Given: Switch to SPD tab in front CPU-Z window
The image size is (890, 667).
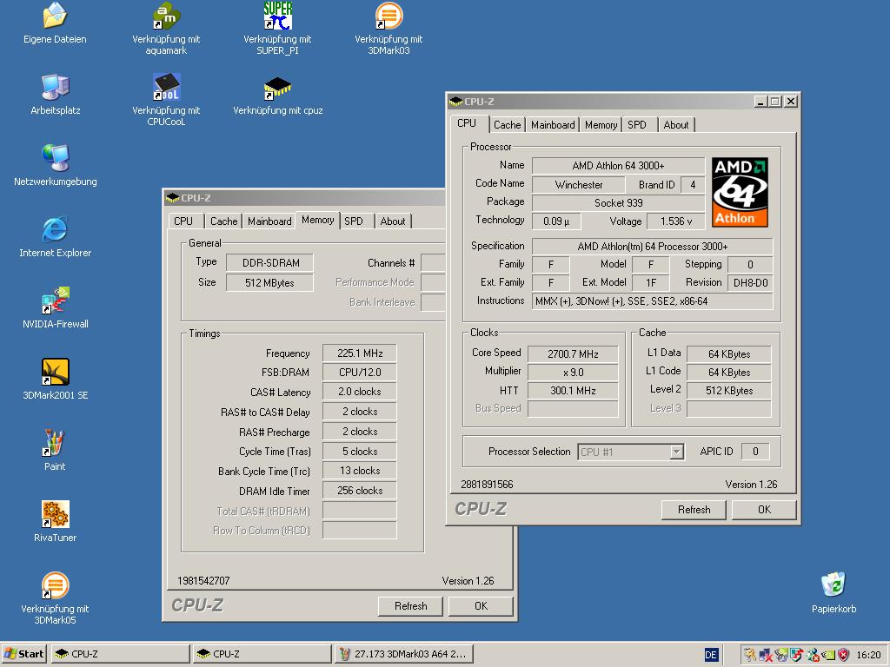Looking at the screenshot, I should (x=637, y=125).
